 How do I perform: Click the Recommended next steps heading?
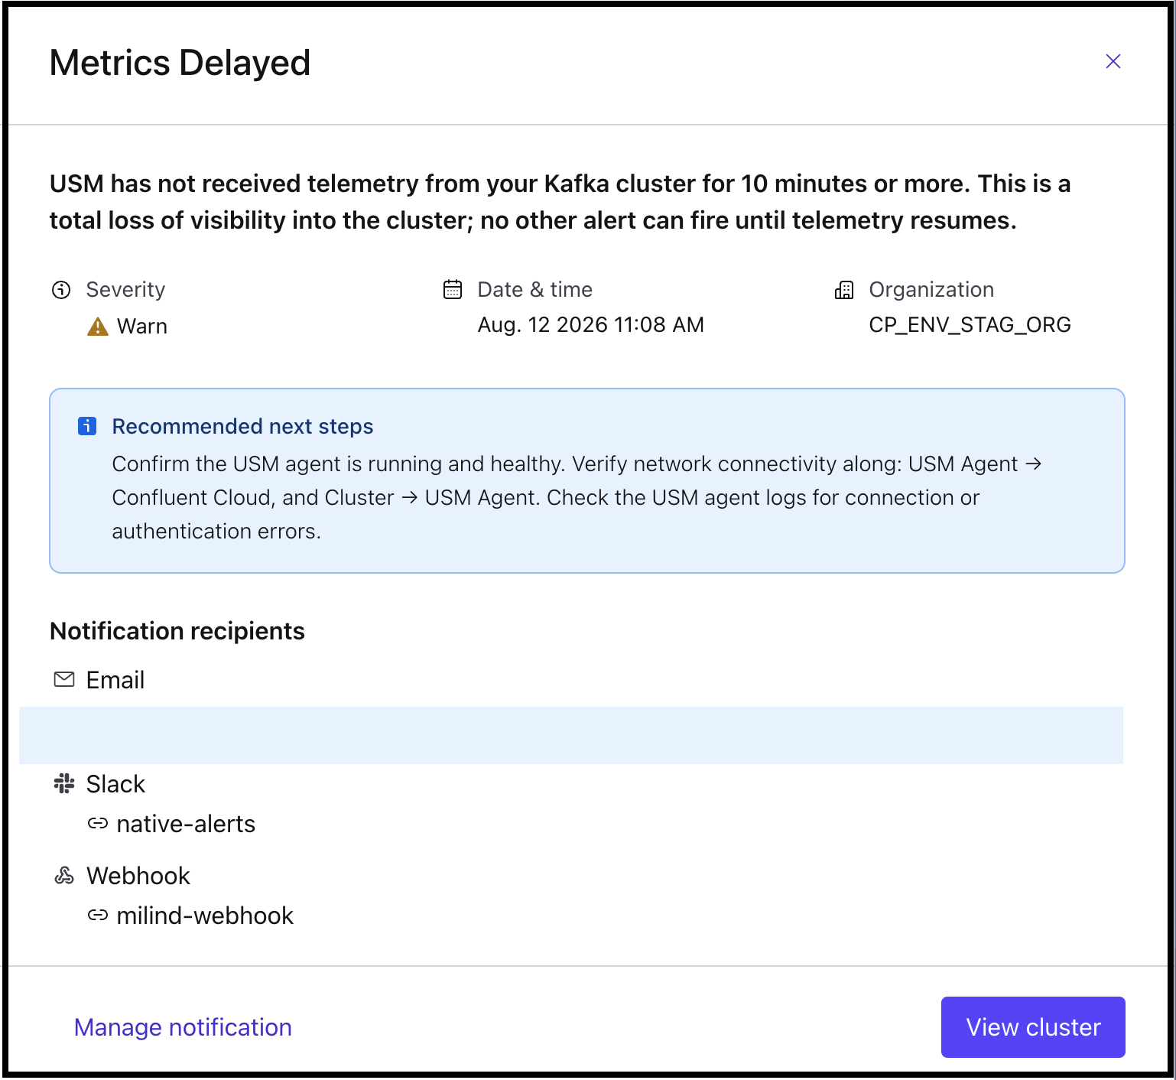(242, 426)
